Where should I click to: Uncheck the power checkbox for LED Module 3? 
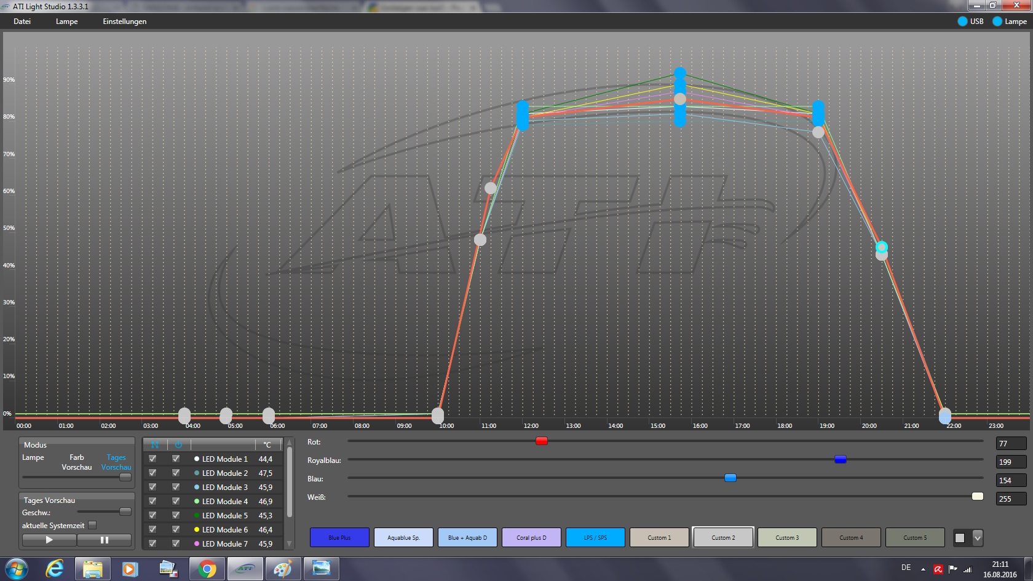(x=176, y=487)
